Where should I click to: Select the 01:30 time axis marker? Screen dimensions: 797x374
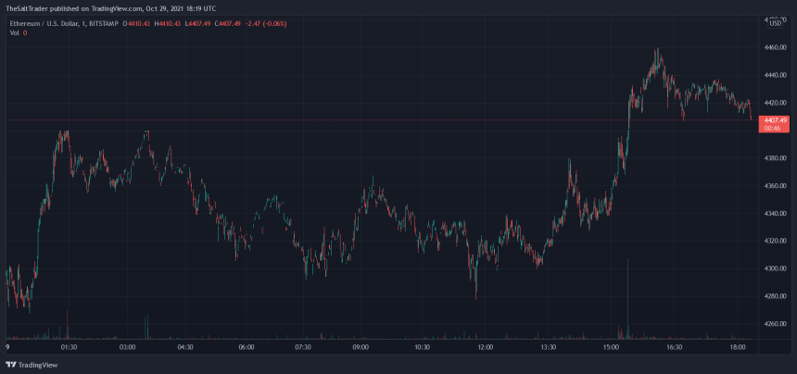(x=67, y=347)
